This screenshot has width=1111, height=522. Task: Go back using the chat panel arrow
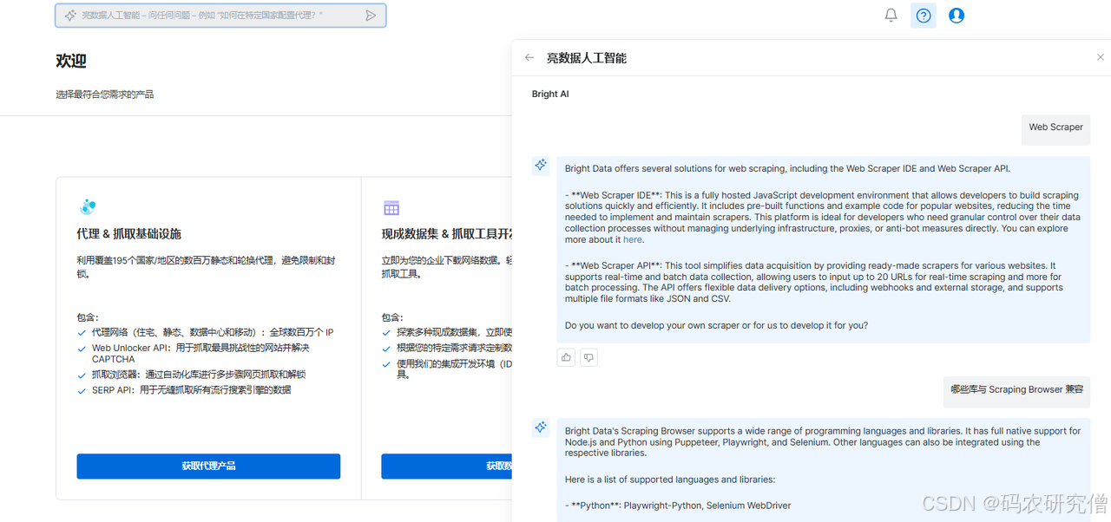529,58
